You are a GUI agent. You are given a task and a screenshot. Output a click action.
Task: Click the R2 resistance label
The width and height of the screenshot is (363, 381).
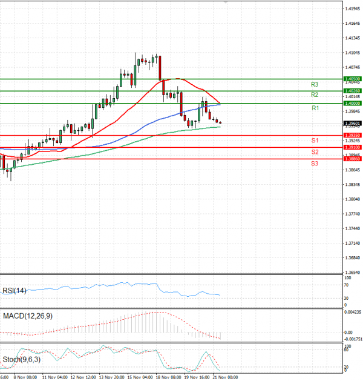(314, 94)
